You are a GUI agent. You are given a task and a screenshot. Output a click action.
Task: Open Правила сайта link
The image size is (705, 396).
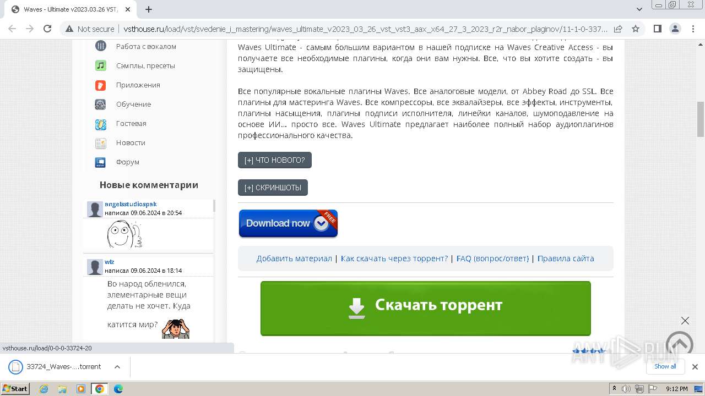(566, 258)
